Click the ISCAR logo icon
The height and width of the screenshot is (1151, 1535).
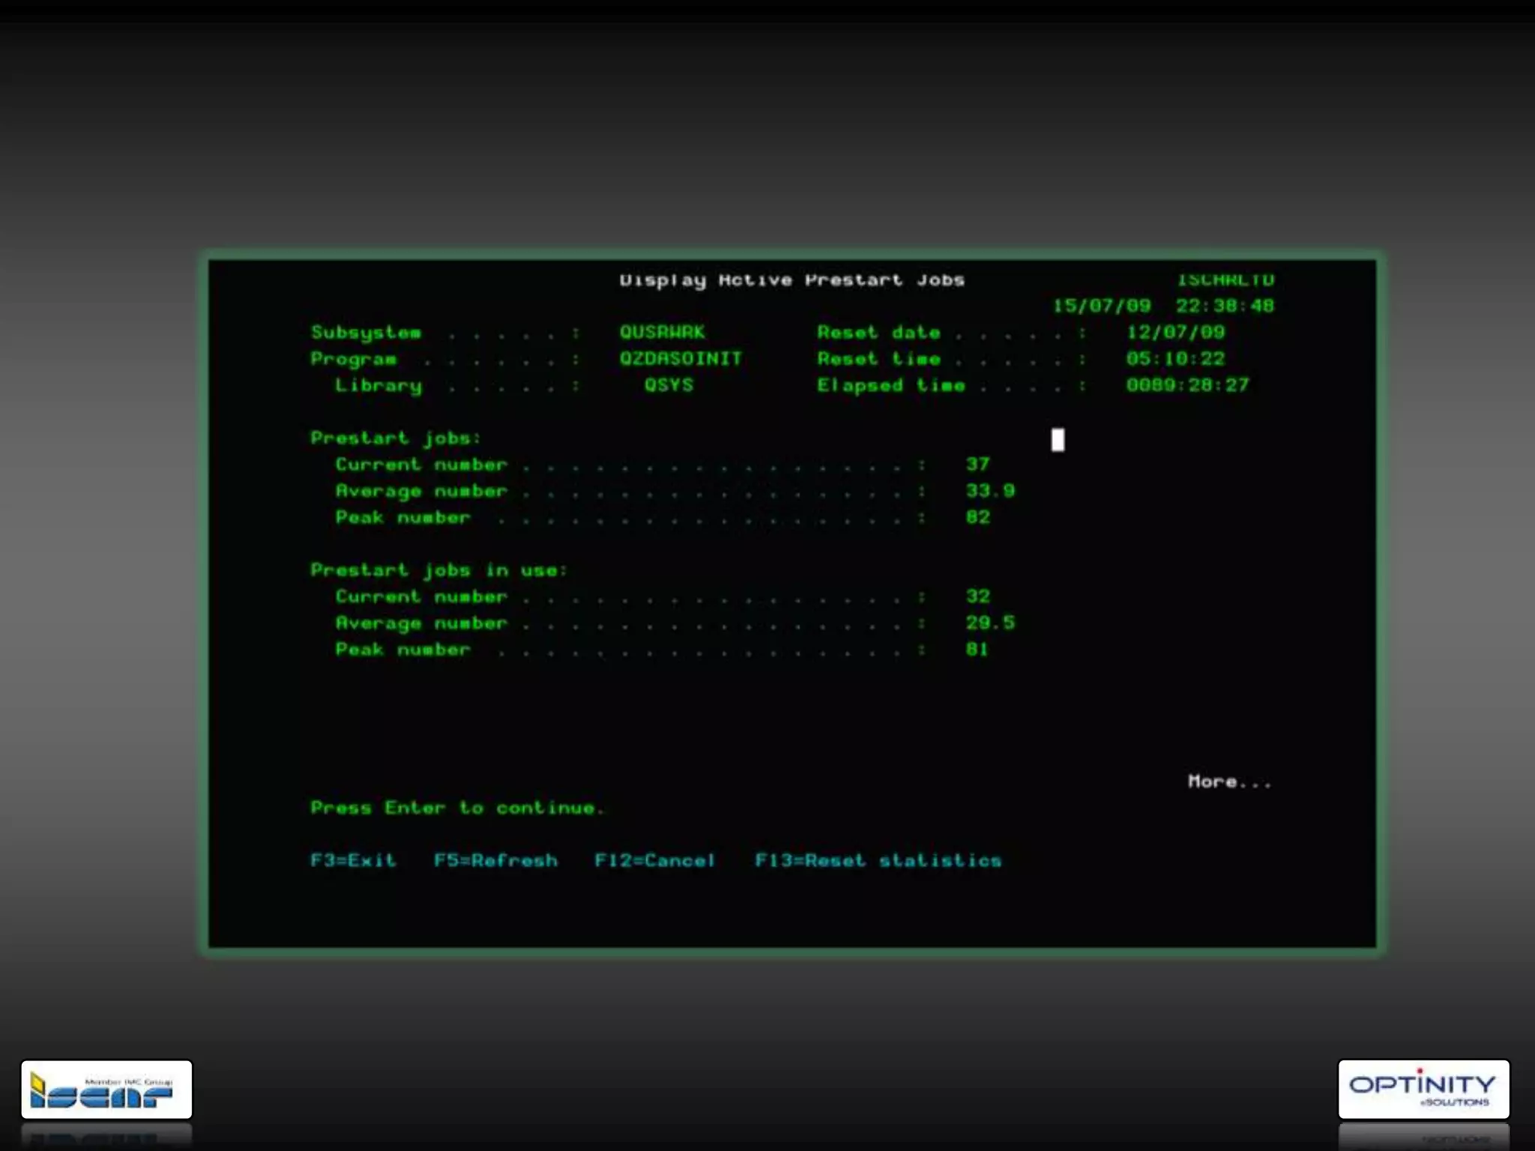pos(106,1090)
